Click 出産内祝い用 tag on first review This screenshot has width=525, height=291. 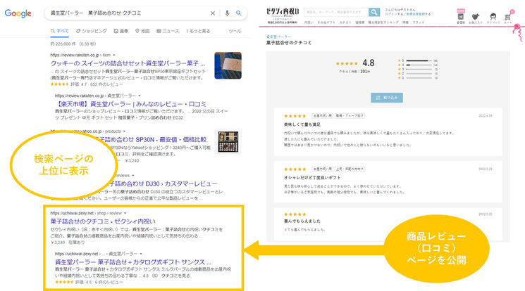point(322,116)
